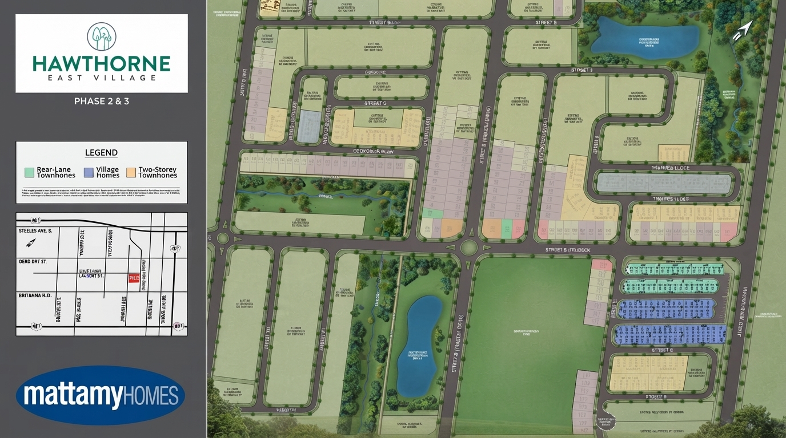Click the "HAWTHORNE" wordmark
Image resolution: width=786 pixels, height=438 pixels.
point(102,63)
